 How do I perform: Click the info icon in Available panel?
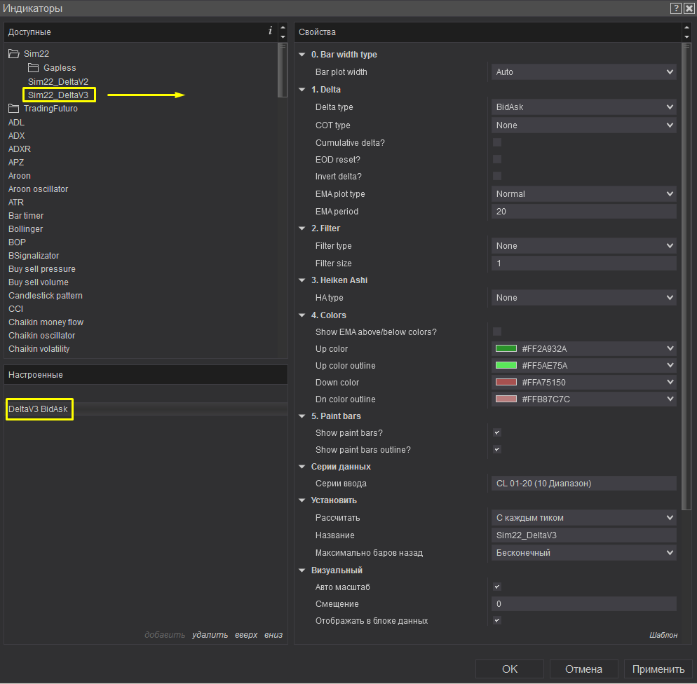tap(270, 32)
